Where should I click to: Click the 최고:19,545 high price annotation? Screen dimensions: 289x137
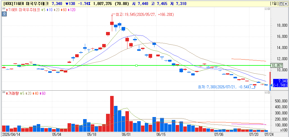144,14
